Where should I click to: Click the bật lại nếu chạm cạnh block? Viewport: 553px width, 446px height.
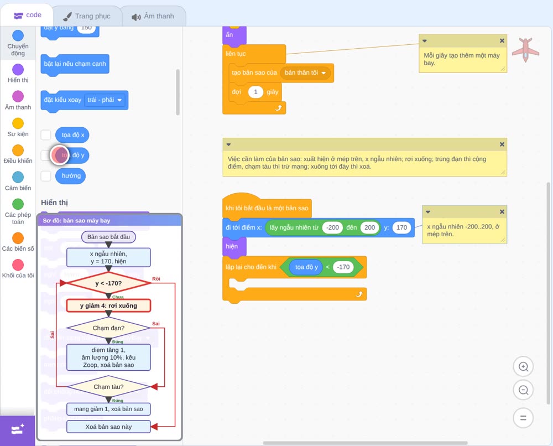75,64
